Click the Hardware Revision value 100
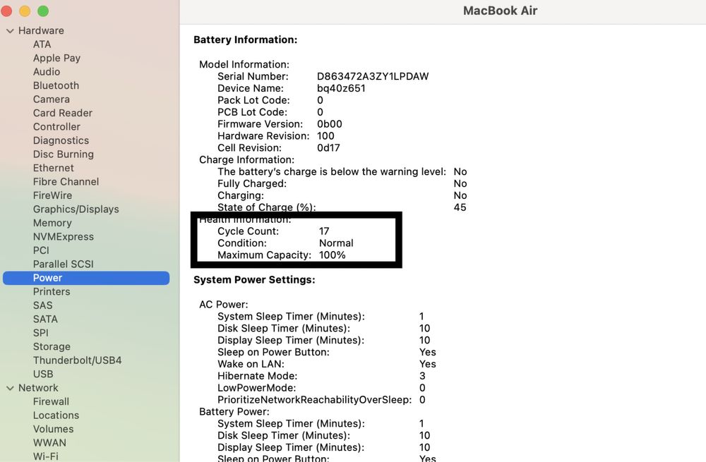The height and width of the screenshot is (462, 706). [325, 136]
